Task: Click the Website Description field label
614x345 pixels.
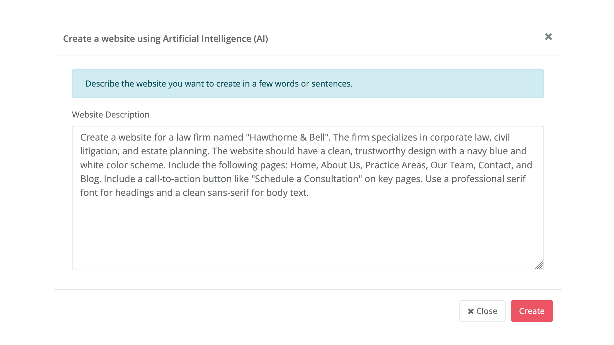Action: [x=111, y=115]
